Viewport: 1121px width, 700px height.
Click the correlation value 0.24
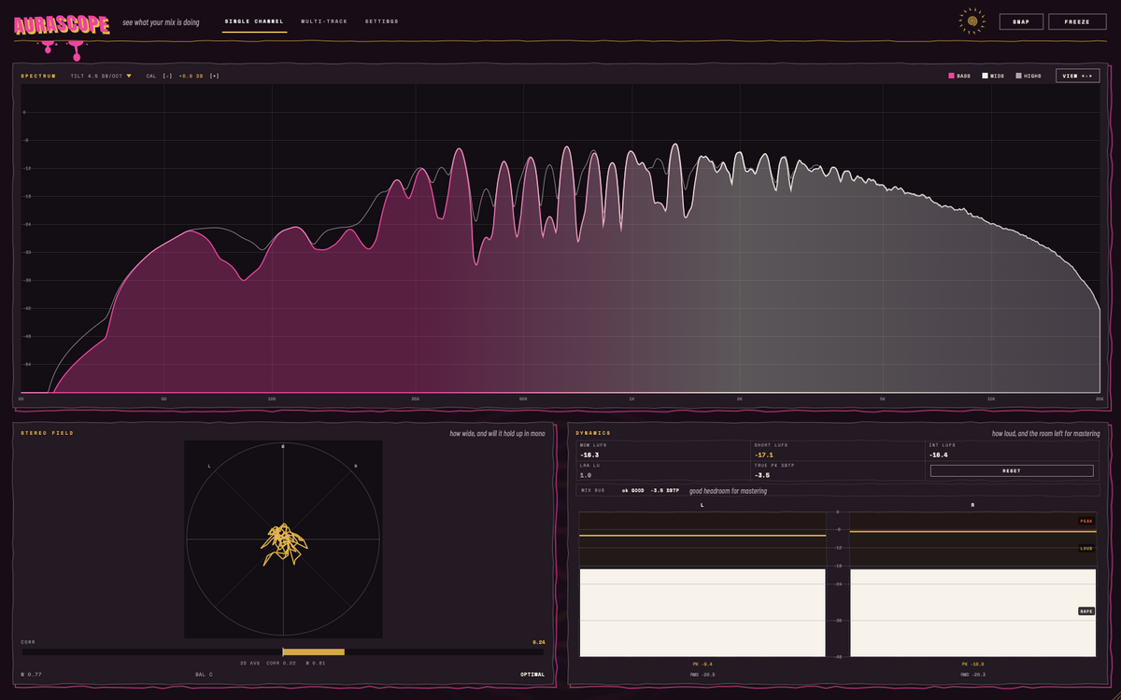pyautogui.click(x=538, y=642)
